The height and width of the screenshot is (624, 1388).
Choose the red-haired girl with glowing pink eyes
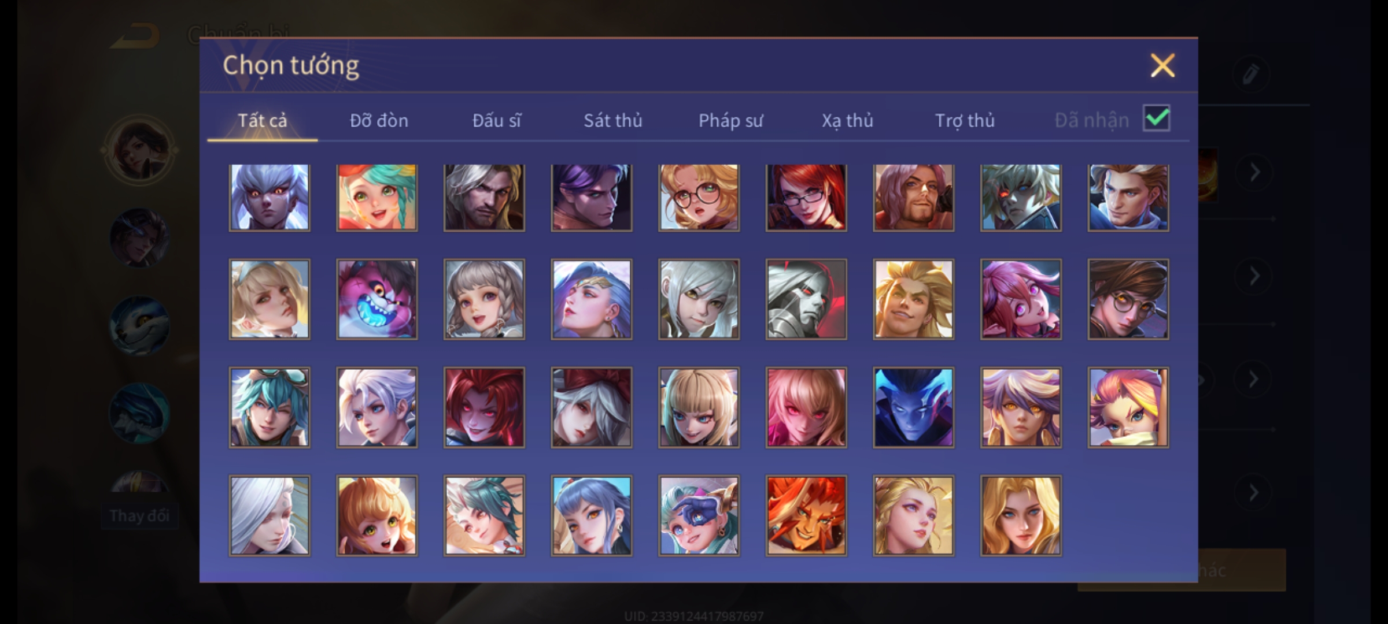pyautogui.click(x=484, y=408)
